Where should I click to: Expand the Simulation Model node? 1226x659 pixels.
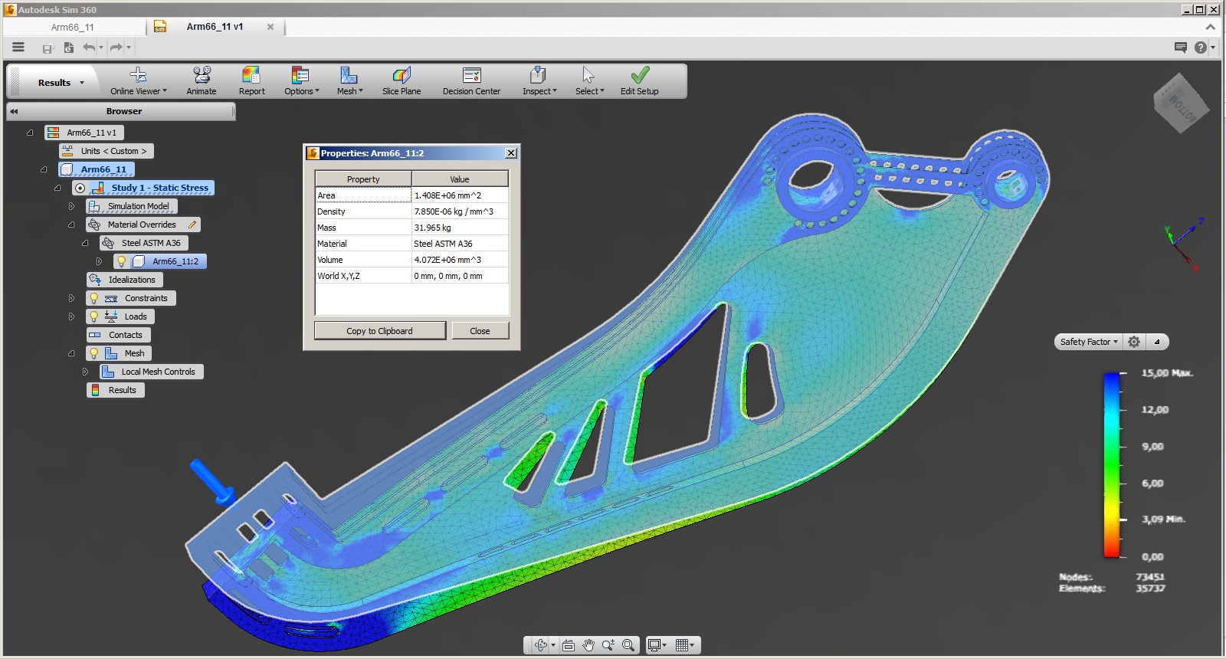71,206
